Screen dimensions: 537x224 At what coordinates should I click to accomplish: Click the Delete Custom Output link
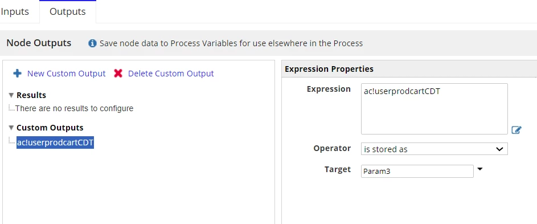(171, 74)
